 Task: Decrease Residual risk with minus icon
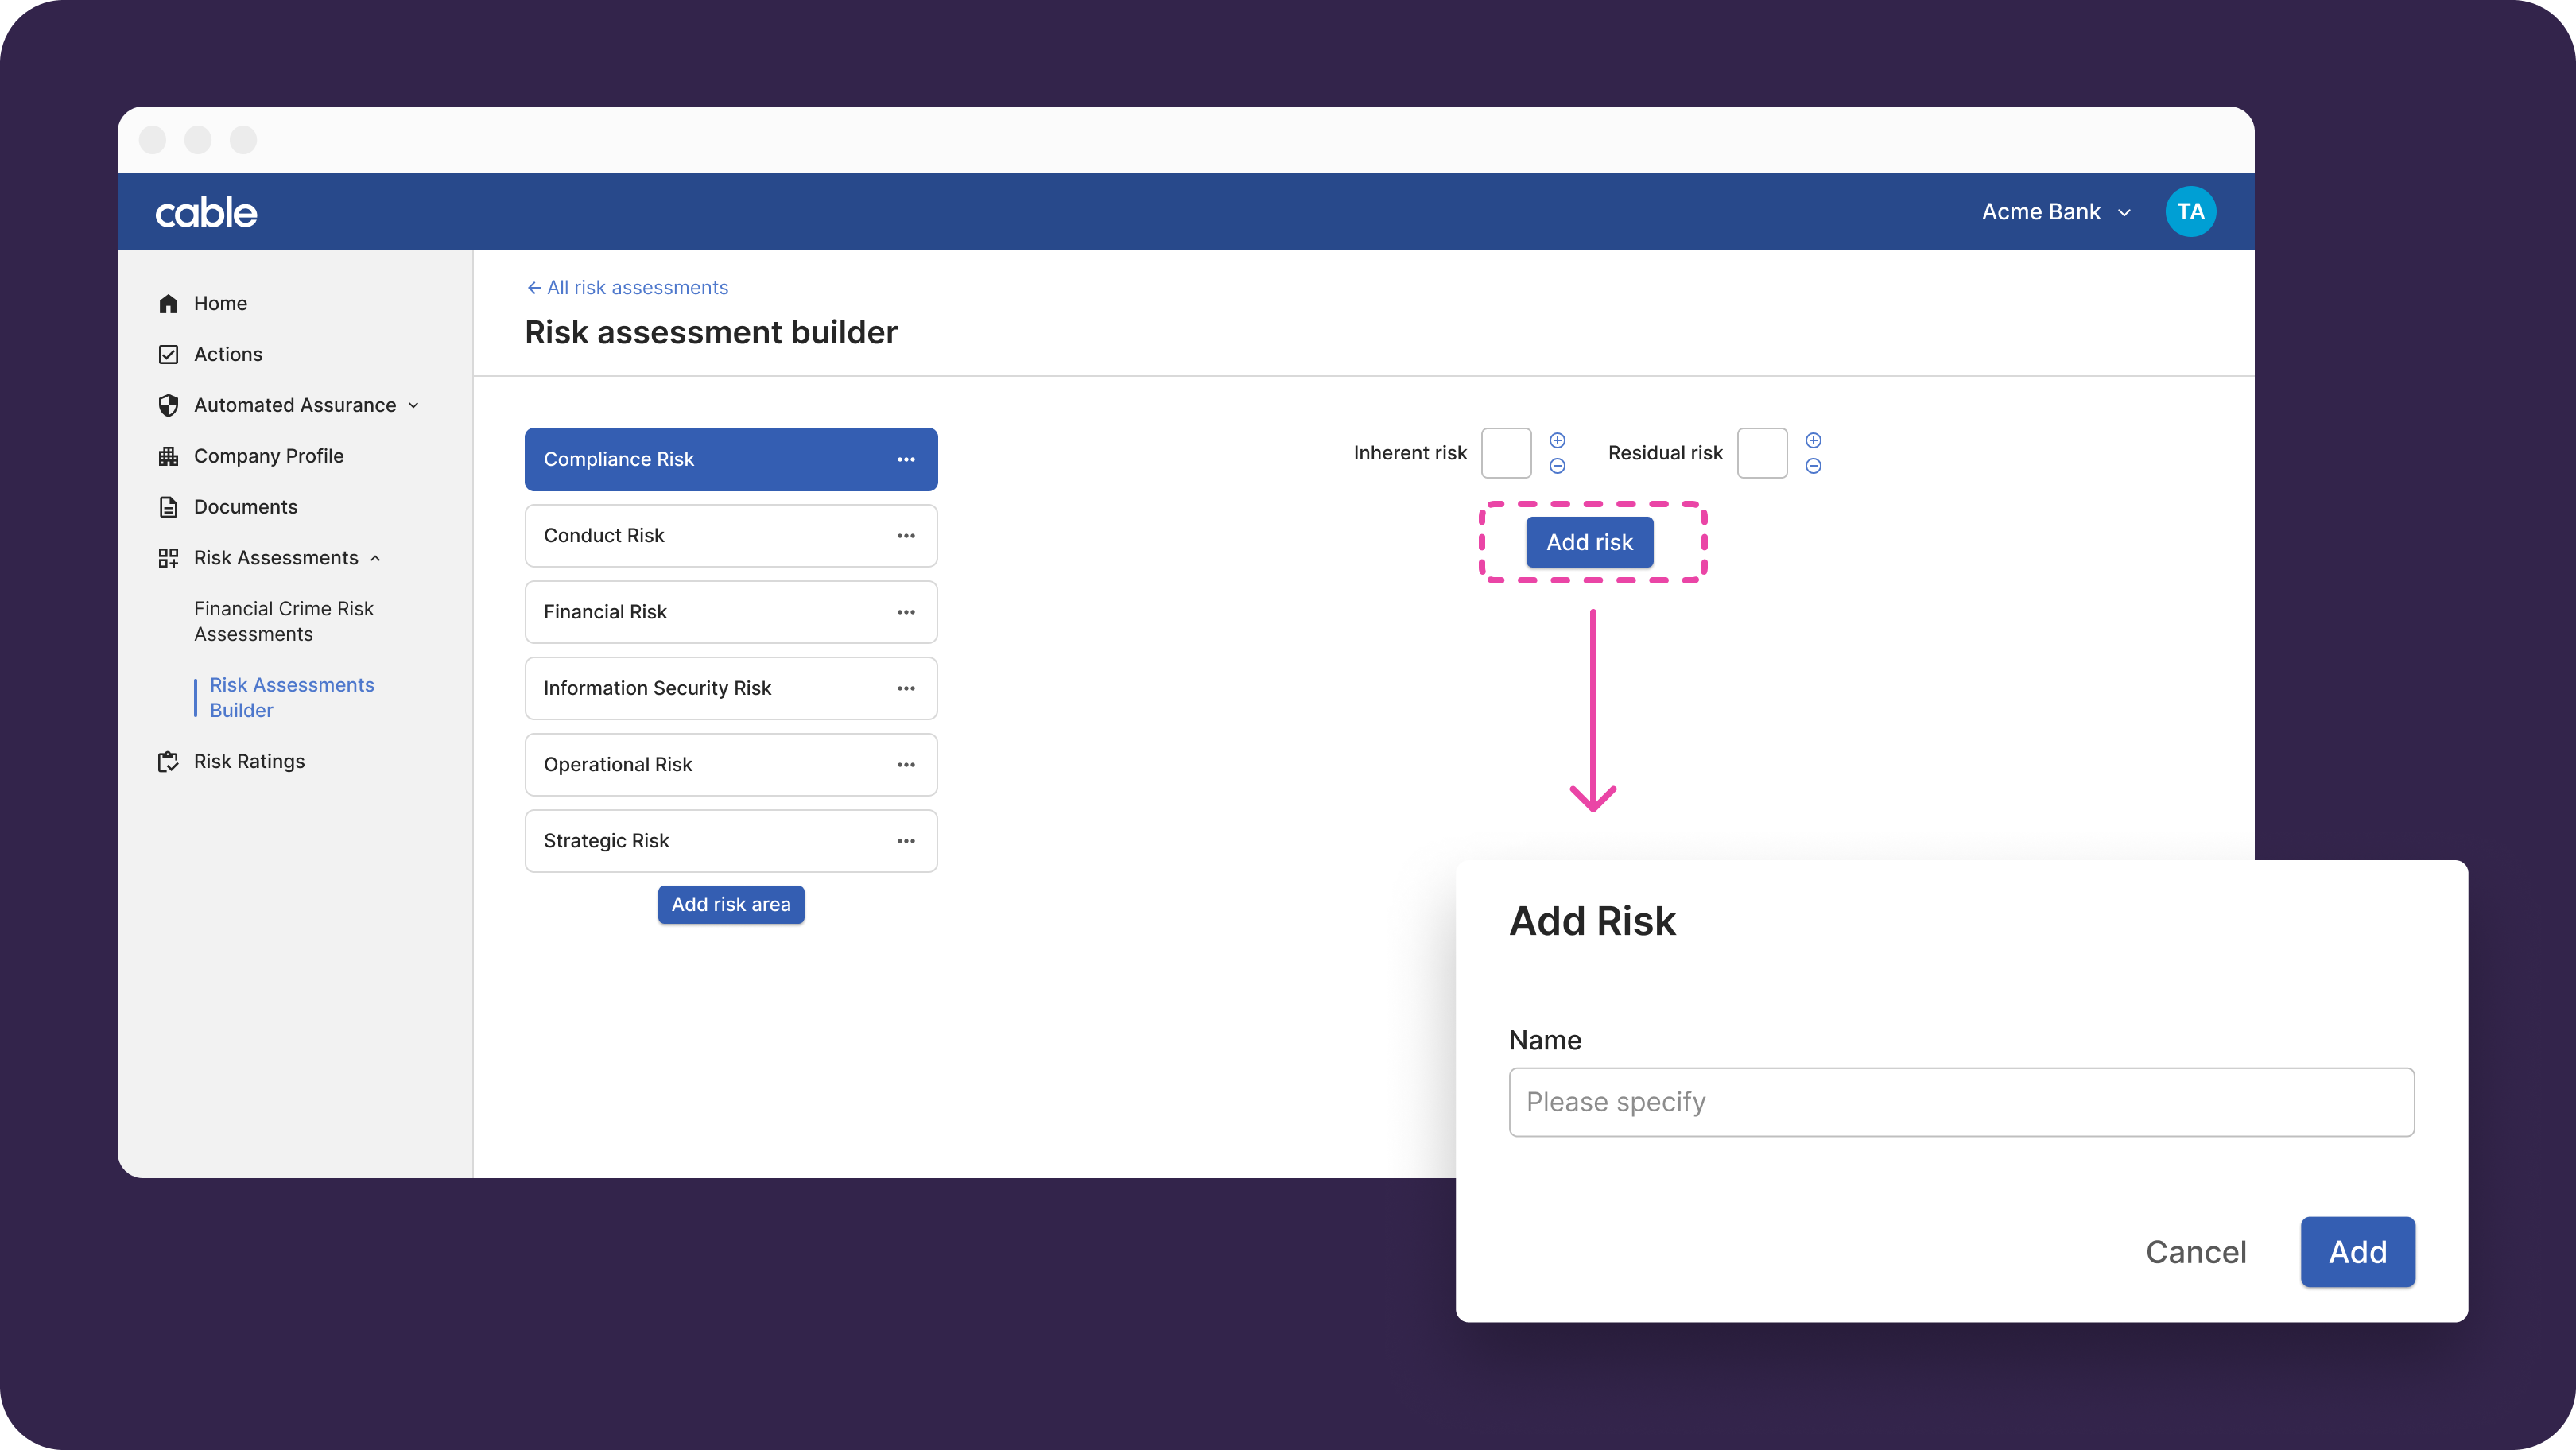click(1813, 466)
